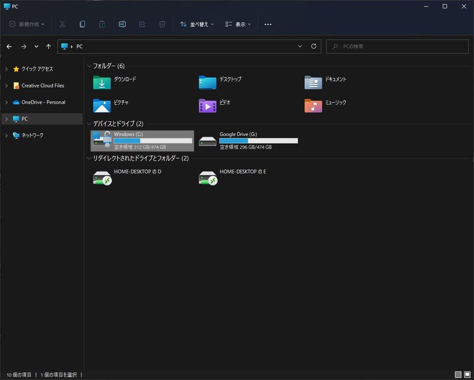Switch to details view in status bar

coord(458,375)
